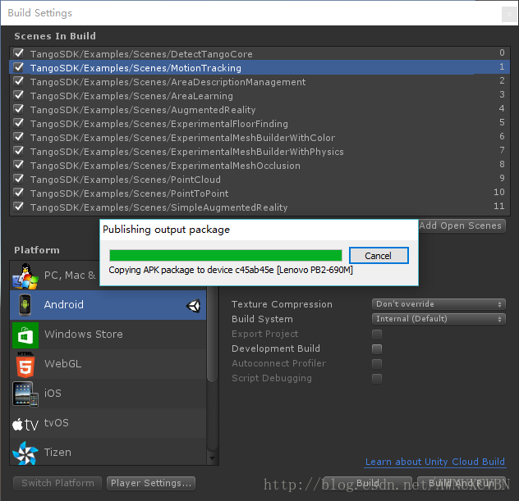Screen dimensions: 519x501
Task: Click the Unity logo on Android row
Action: 193,306
